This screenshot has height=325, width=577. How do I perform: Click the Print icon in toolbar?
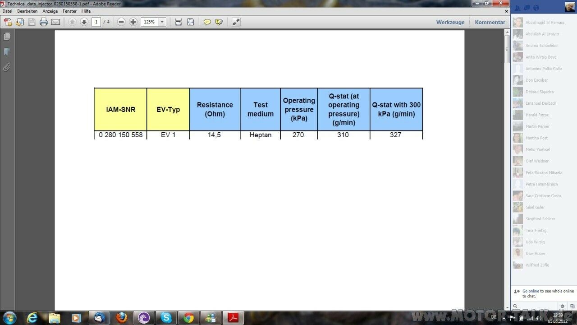point(43,22)
